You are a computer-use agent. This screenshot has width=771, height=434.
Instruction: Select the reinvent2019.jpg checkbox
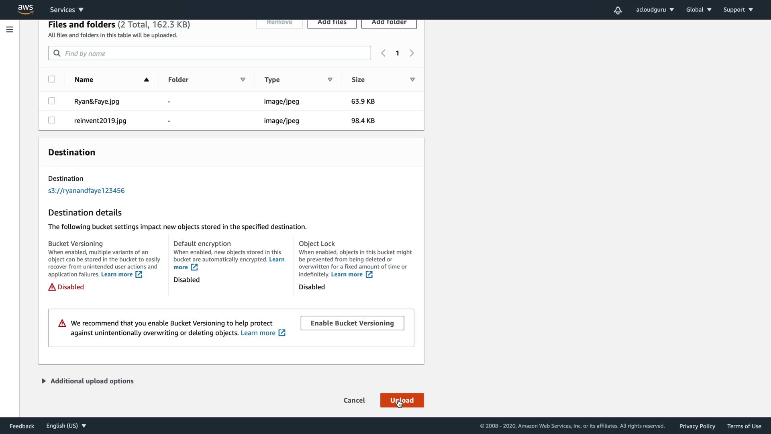51,120
